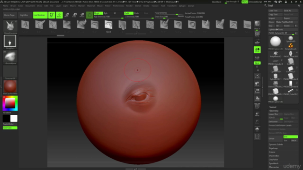Open the Preferences menu

(118, 6)
